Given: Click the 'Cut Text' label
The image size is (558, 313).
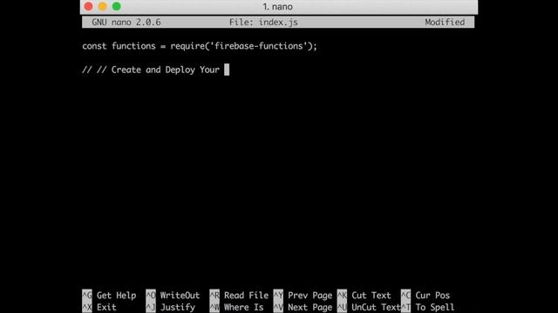Looking at the screenshot, I should (371, 296).
